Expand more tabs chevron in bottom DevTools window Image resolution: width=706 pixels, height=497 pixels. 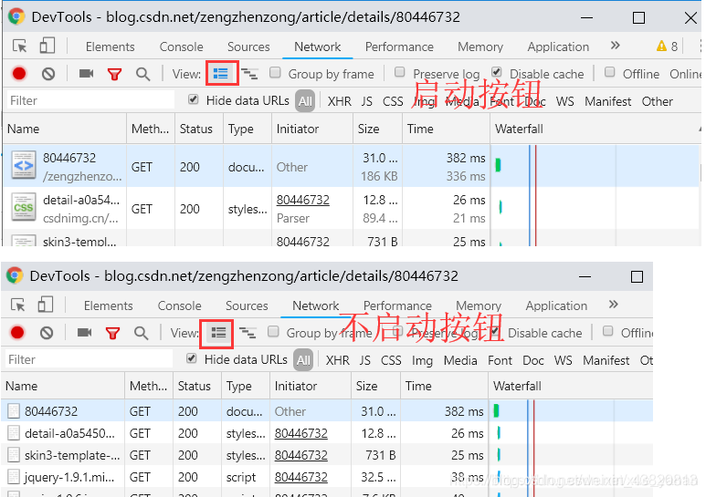click(x=613, y=305)
